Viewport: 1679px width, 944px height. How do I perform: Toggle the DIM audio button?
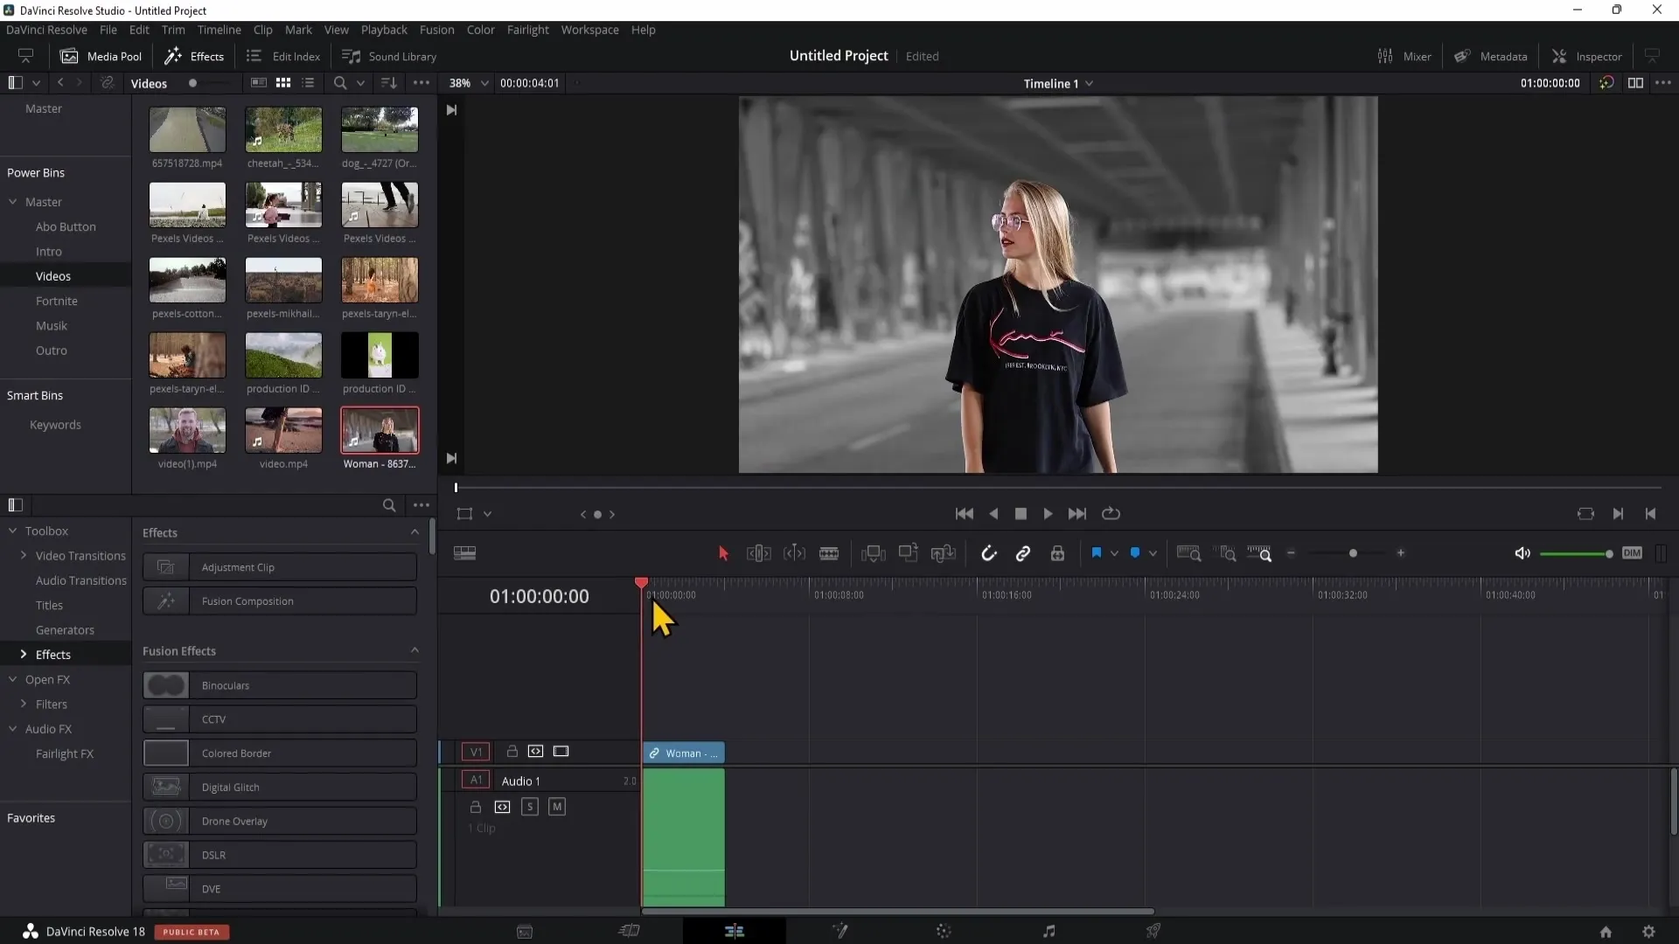(x=1632, y=553)
